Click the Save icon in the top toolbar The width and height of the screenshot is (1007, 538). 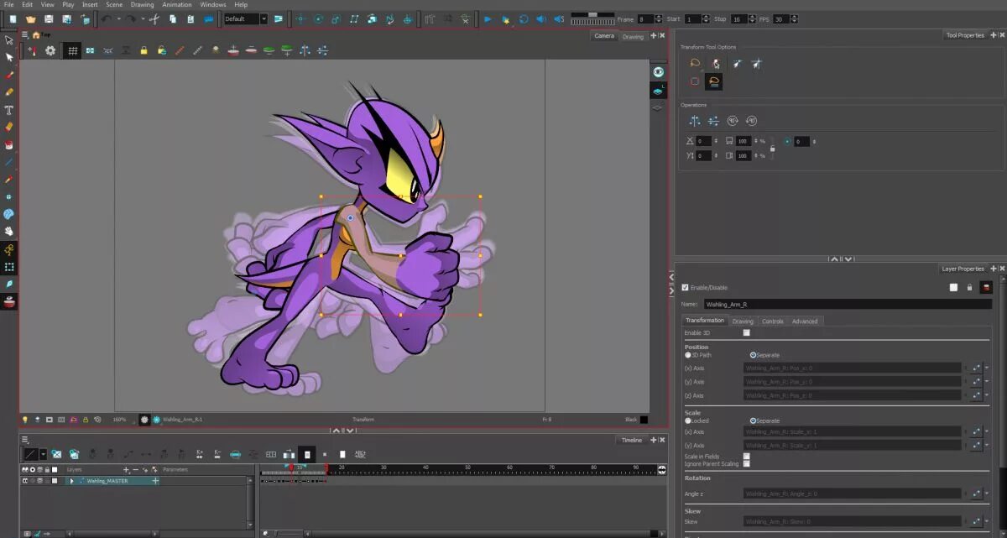tap(48, 18)
